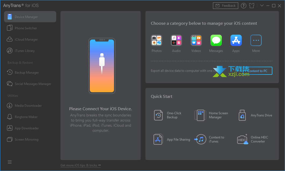Open Media Downloader utility
The image size is (285, 171).
tap(30, 106)
